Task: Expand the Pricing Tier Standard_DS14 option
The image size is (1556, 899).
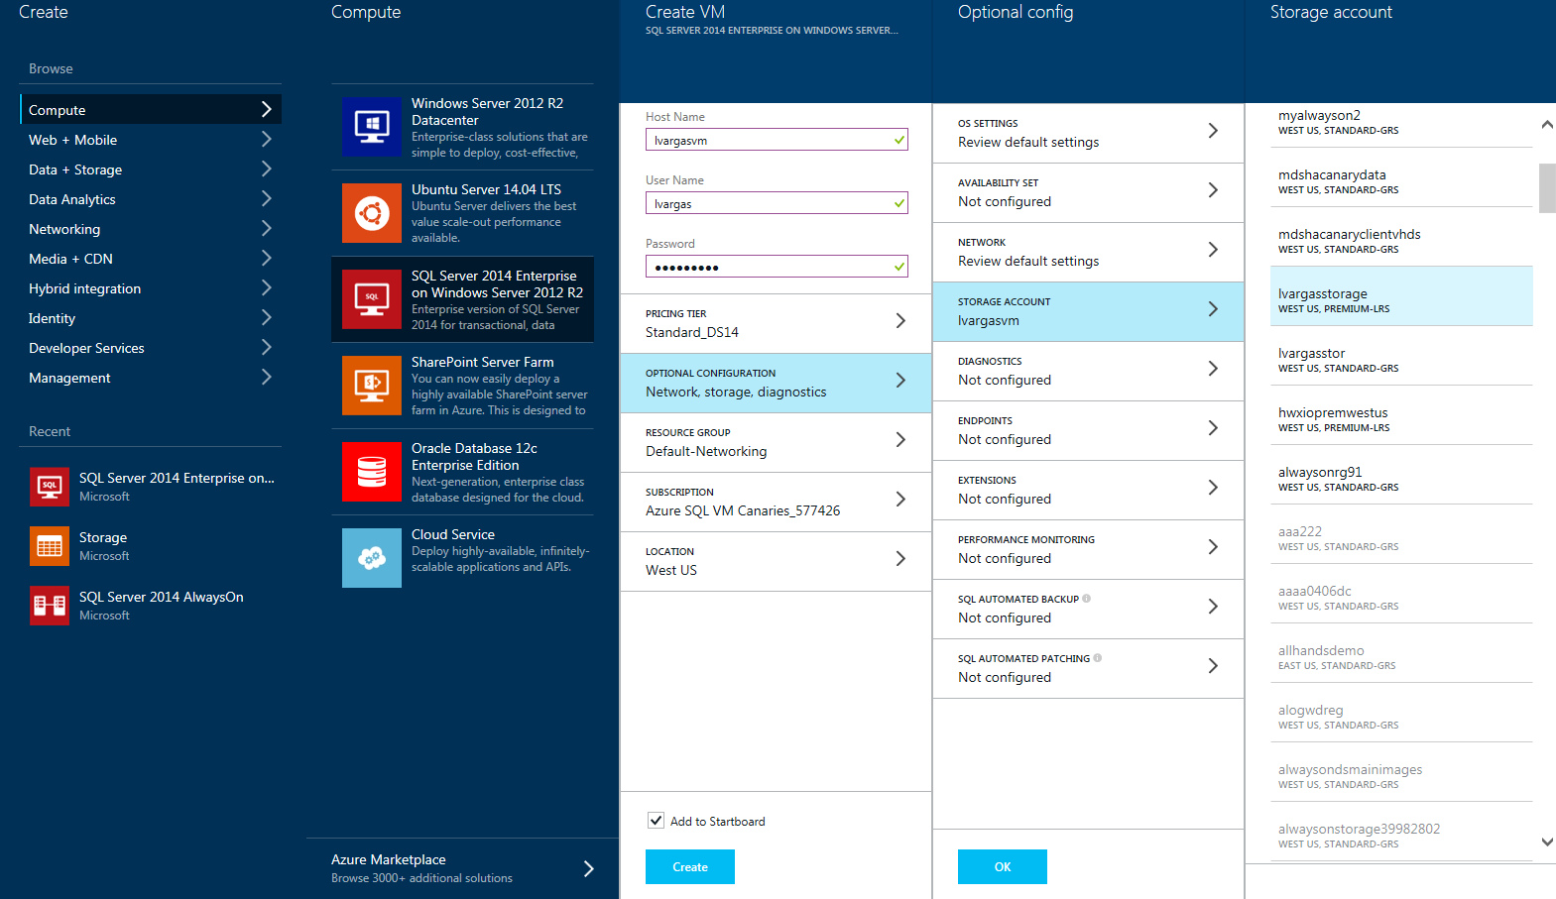Action: click(x=776, y=323)
